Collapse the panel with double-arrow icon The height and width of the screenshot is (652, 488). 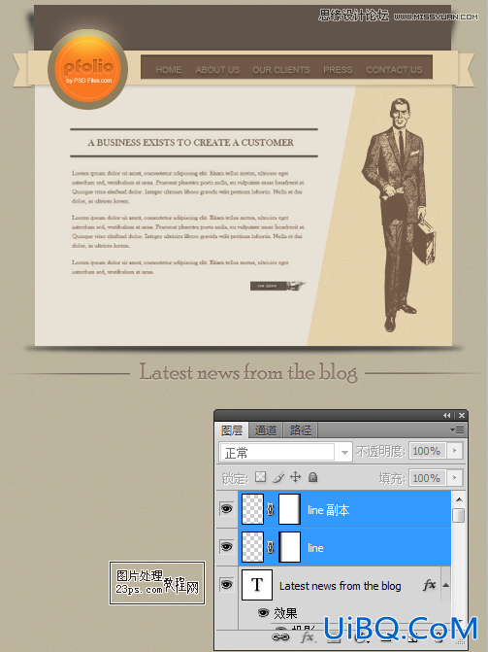point(446,416)
